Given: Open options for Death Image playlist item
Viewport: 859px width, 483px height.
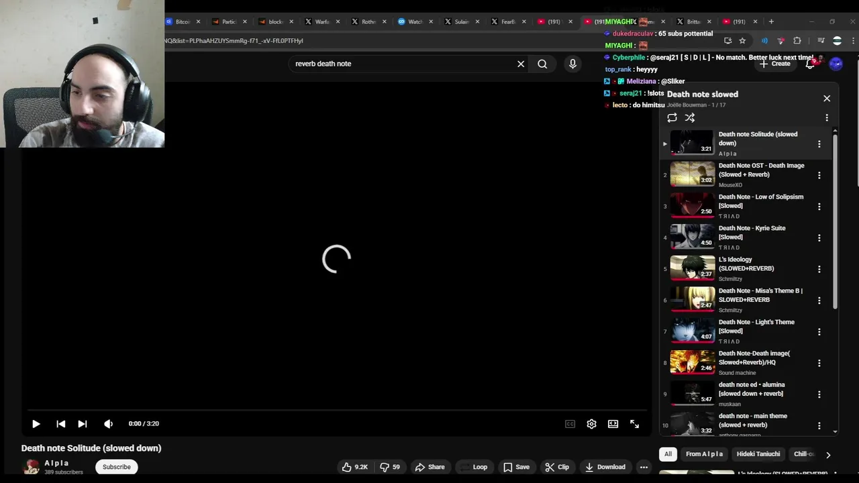Looking at the screenshot, I should pyautogui.click(x=819, y=176).
